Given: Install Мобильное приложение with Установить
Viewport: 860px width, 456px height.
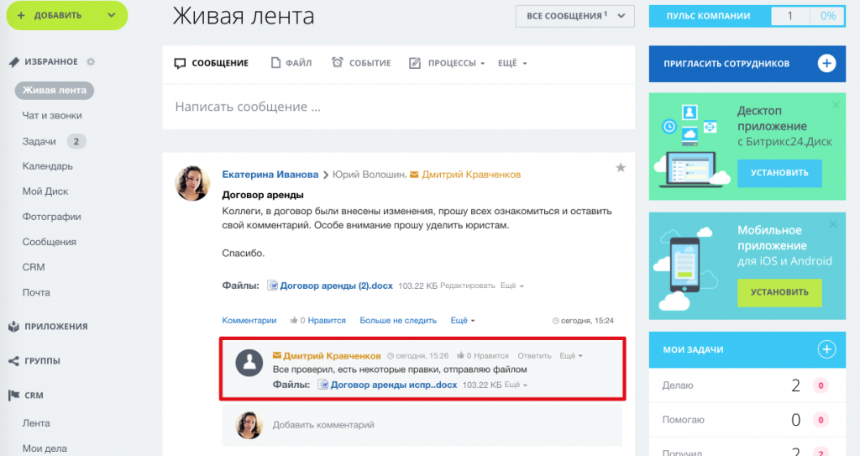Looking at the screenshot, I should 779,292.
